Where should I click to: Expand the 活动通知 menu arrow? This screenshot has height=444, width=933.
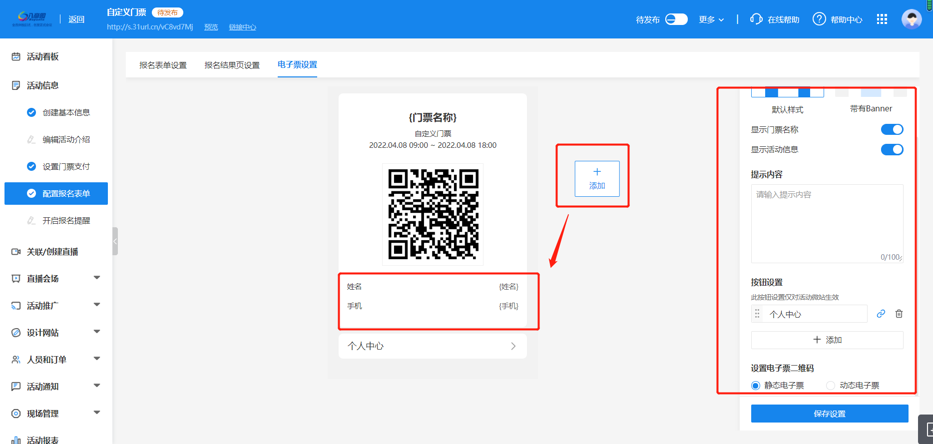pyautogui.click(x=97, y=386)
